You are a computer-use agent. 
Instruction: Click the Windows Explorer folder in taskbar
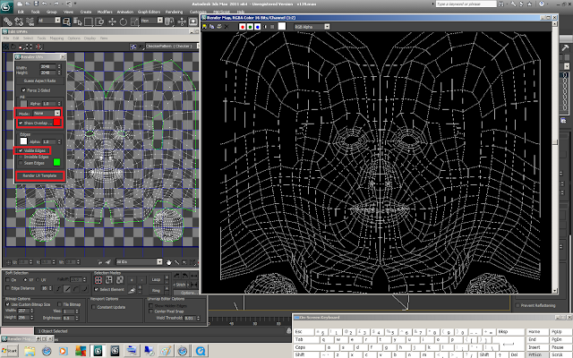(30, 351)
